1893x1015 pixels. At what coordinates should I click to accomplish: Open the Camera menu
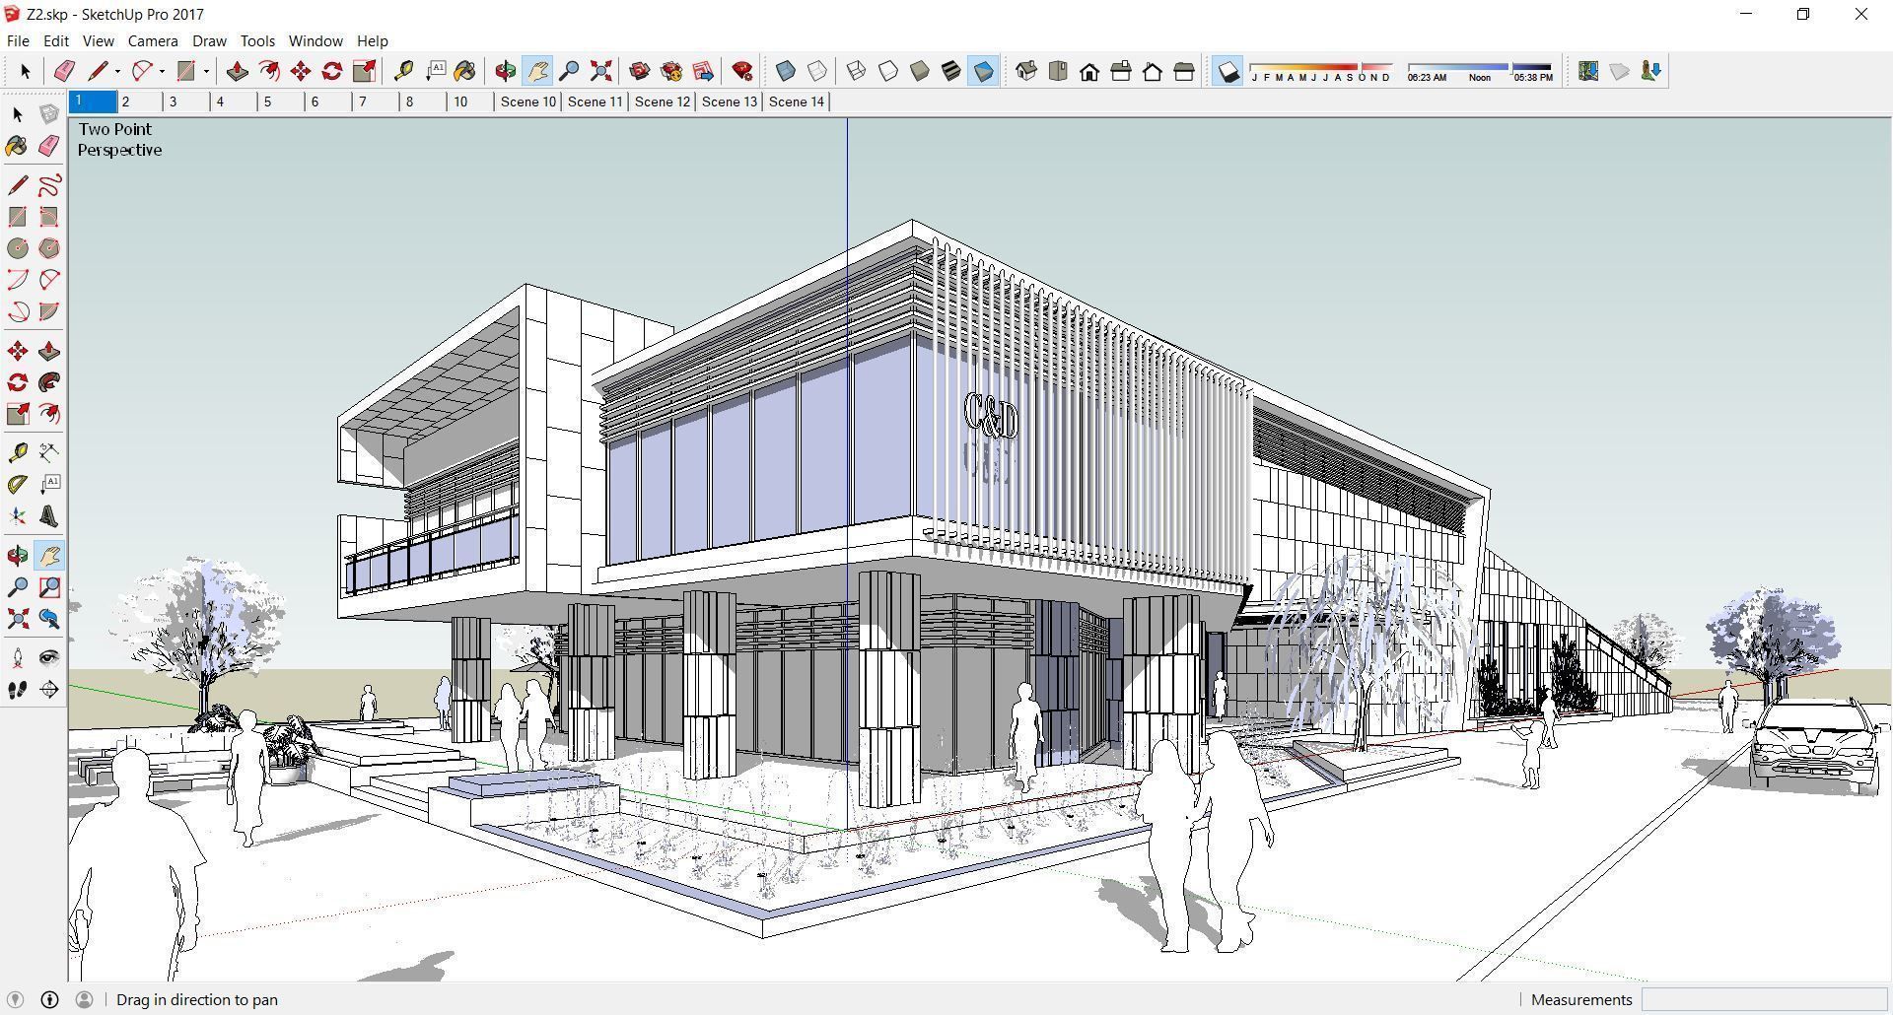click(x=153, y=40)
